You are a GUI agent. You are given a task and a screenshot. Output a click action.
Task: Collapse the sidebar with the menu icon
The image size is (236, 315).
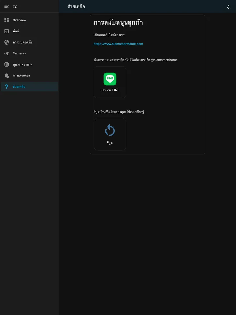tap(7, 7)
